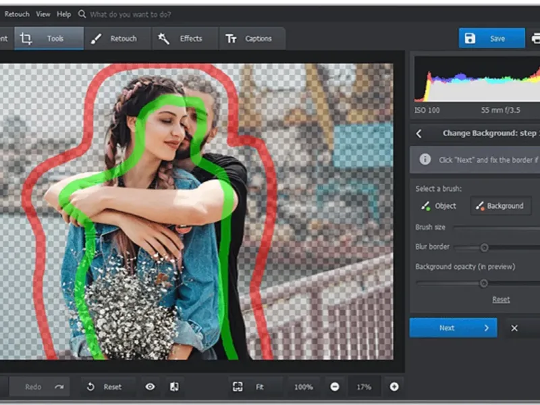Click the Fit to screen icon
This screenshot has height=405, width=540.
[238, 387]
